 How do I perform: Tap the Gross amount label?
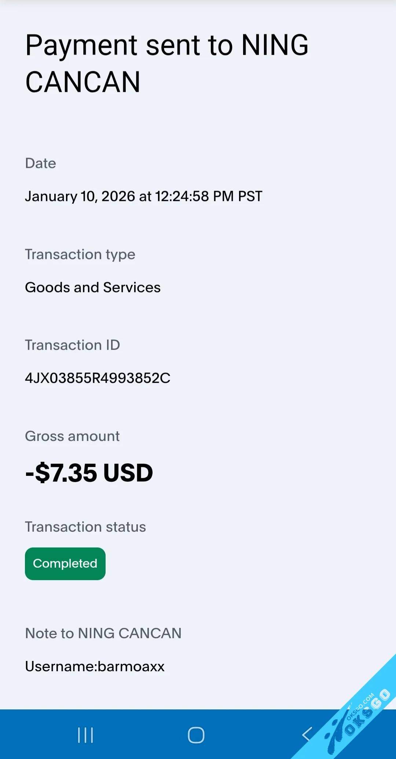coord(72,436)
